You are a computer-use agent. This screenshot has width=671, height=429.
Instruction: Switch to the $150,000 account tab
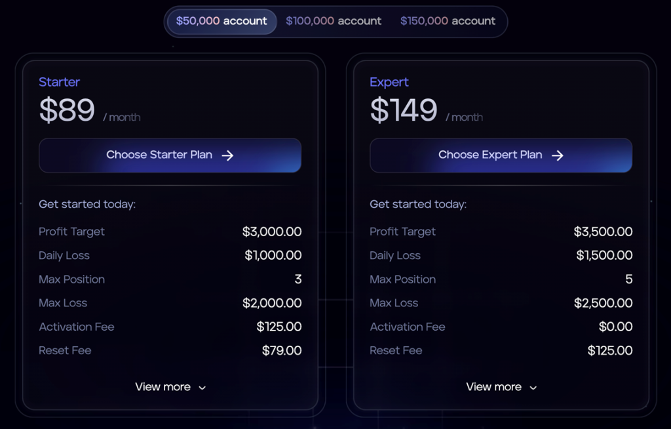[448, 22]
